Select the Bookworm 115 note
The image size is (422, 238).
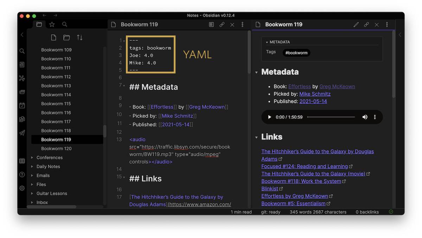pyautogui.click(x=56, y=104)
